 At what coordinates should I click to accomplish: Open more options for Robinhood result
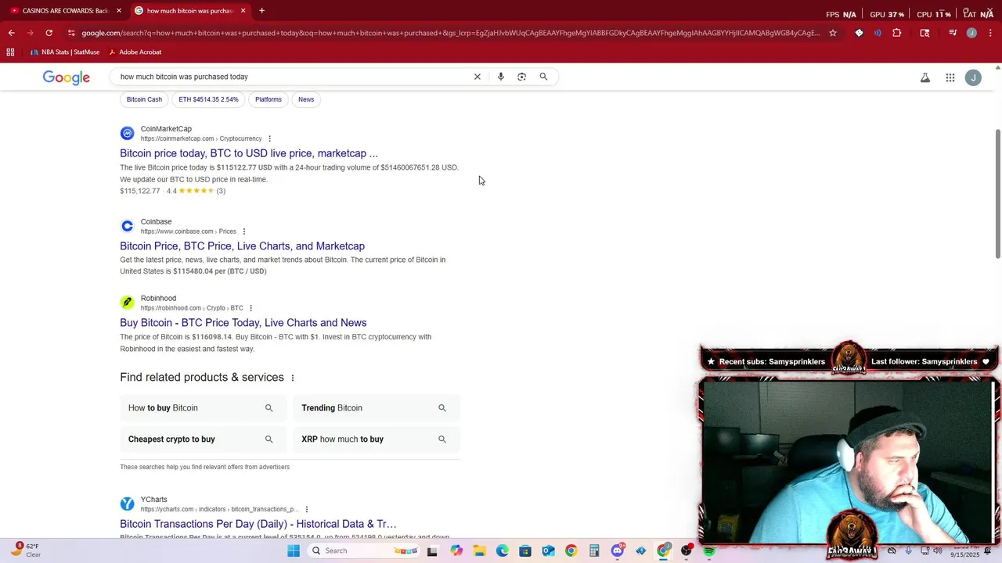(250, 308)
